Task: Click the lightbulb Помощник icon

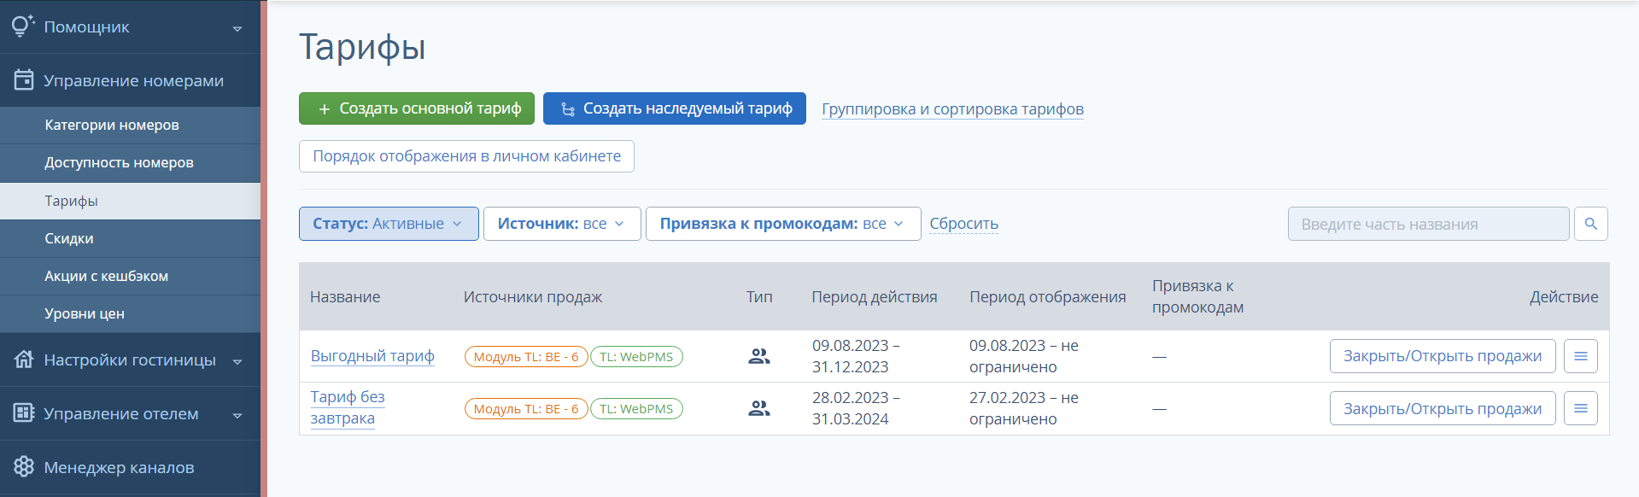Action: (x=23, y=26)
